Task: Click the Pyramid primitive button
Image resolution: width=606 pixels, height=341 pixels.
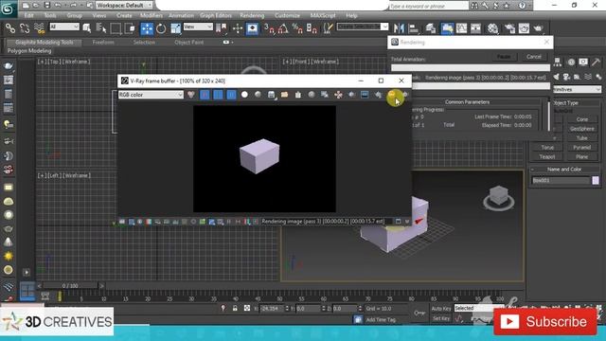Action: tap(581, 148)
